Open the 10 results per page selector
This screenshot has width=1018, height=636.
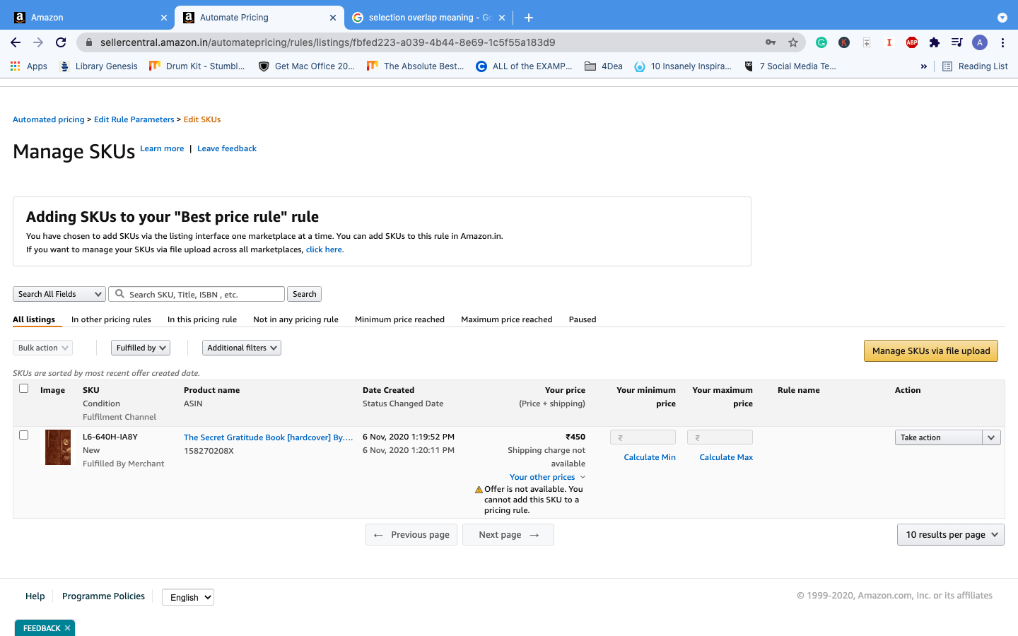coord(950,535)
